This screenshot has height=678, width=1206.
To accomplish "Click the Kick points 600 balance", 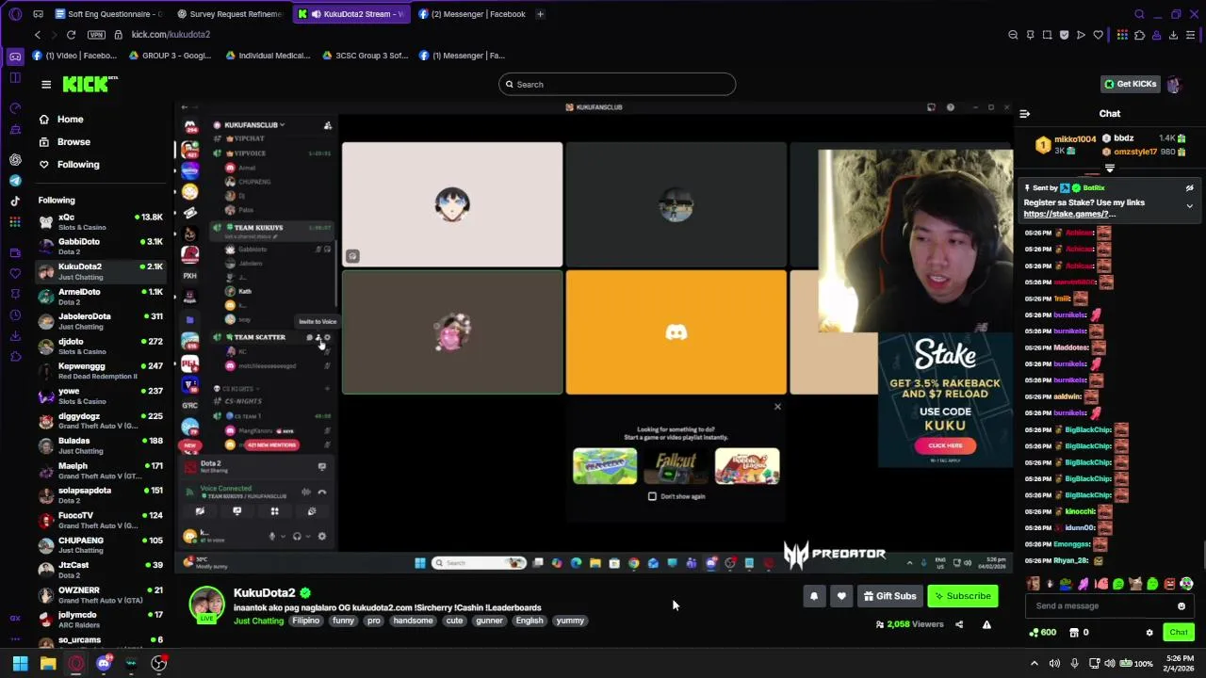I will click(1043, 633).
